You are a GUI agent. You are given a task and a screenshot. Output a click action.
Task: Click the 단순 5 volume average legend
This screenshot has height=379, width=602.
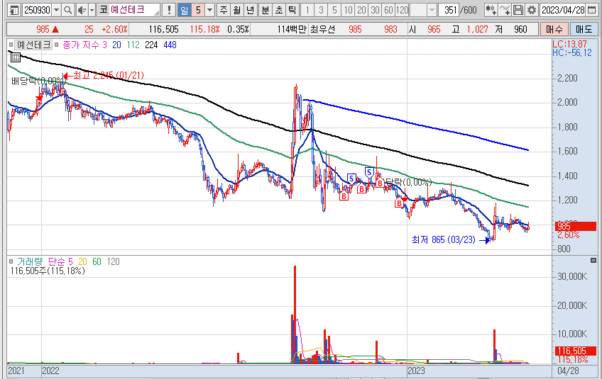click(60, 261)
